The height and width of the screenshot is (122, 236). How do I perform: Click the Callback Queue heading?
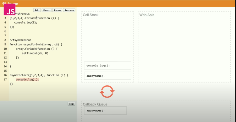95,104
